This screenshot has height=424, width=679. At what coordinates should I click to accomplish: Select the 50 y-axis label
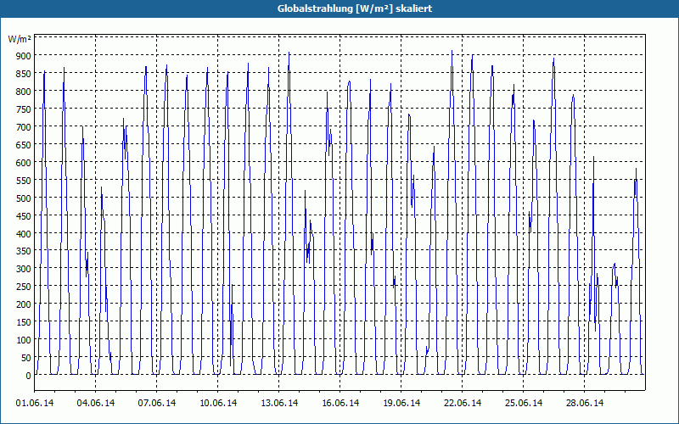click(x=26, y=358)
